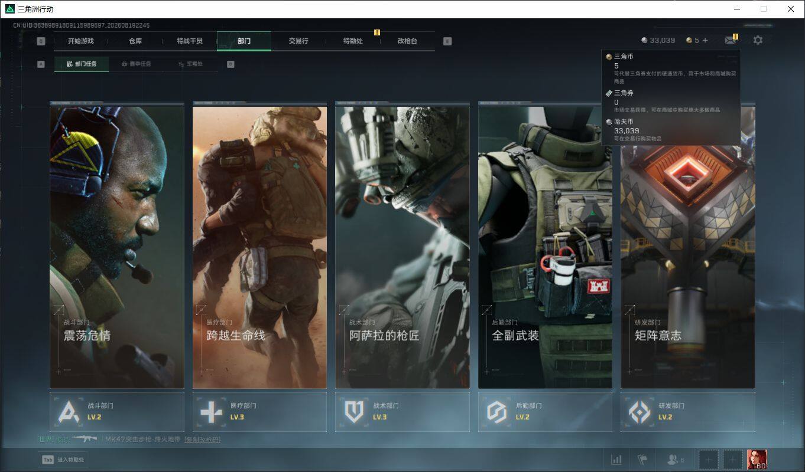Image resolution: width=805 pixels, height=472 pixels.
Task: Click the gold 三角币 coin icon in the top bar
Action: (x=689, y=40)
